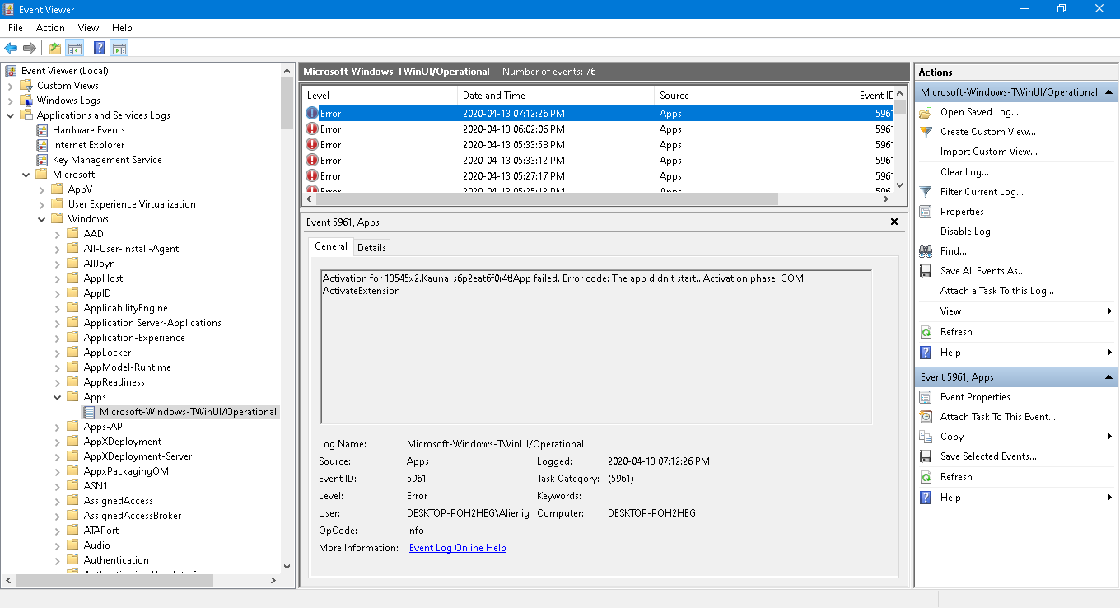Click the Open Saved Log icon
This screenshot has height=608, width=1120.
pyautogui.click(x=926, y=112)
